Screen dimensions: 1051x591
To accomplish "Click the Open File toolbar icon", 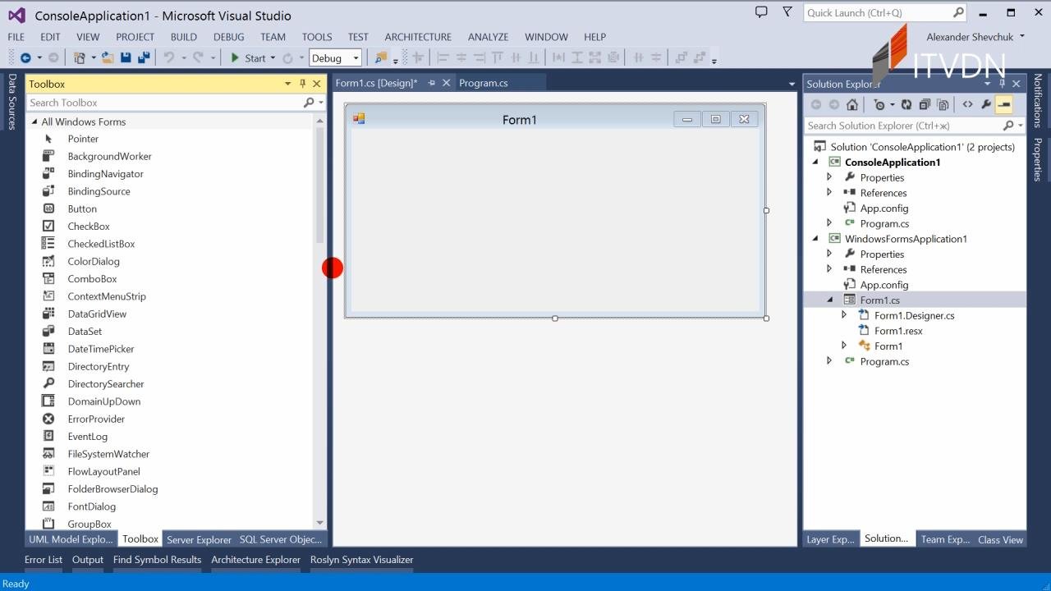I will pos(108,57).
